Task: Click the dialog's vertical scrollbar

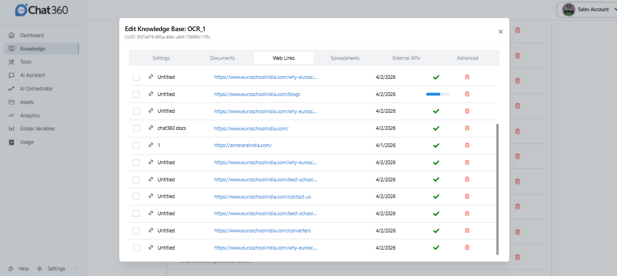Action: point(497,189)
